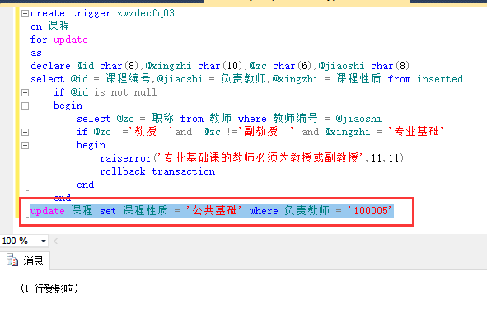Collapse the inner begin block
The width and height of the screenshot is (487, 333).
pos(25,145)
